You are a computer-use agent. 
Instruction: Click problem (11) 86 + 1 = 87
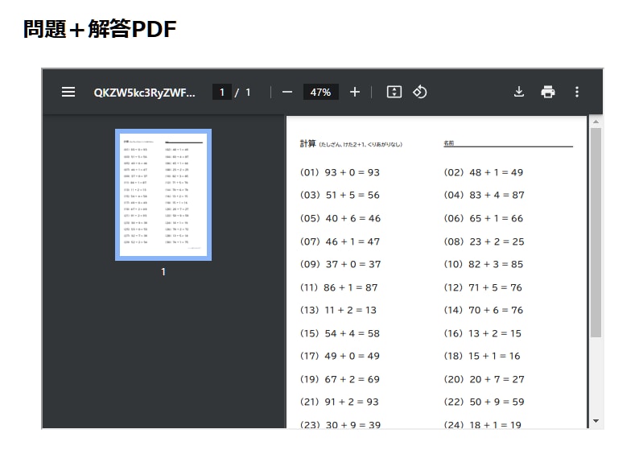pos(339,287)
